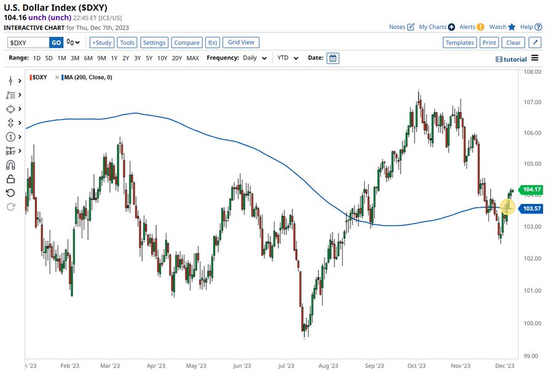Click the Alerts exclamation icon
553x378 pixels.
(480, 27)
